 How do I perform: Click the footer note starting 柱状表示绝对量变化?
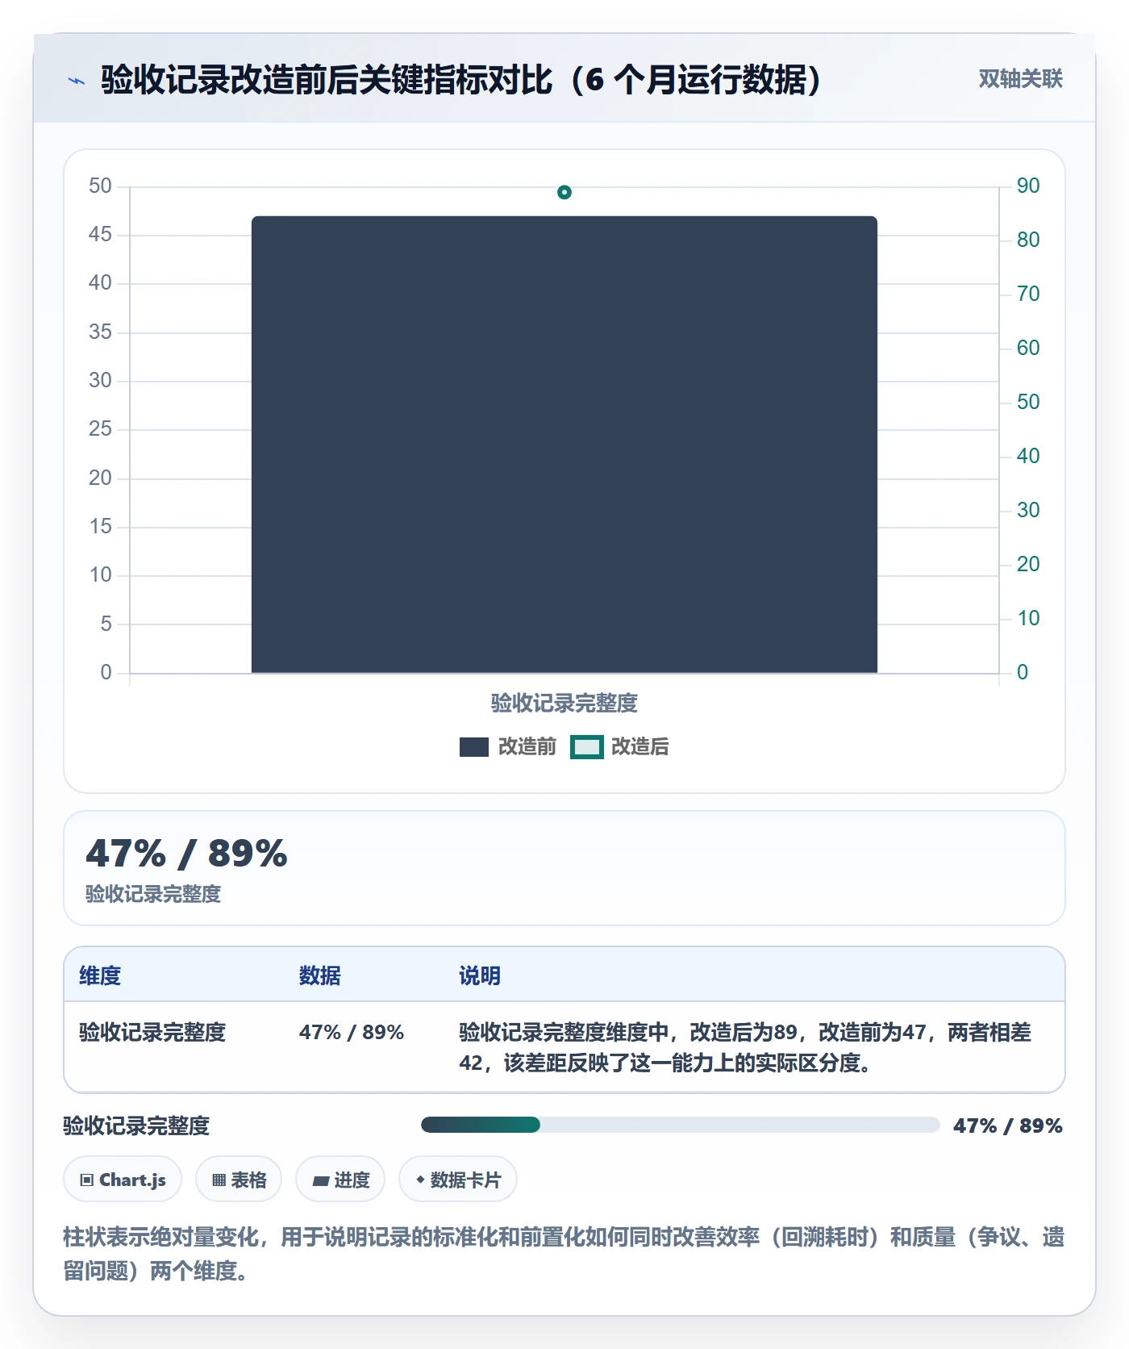(x=564, y=1254)
